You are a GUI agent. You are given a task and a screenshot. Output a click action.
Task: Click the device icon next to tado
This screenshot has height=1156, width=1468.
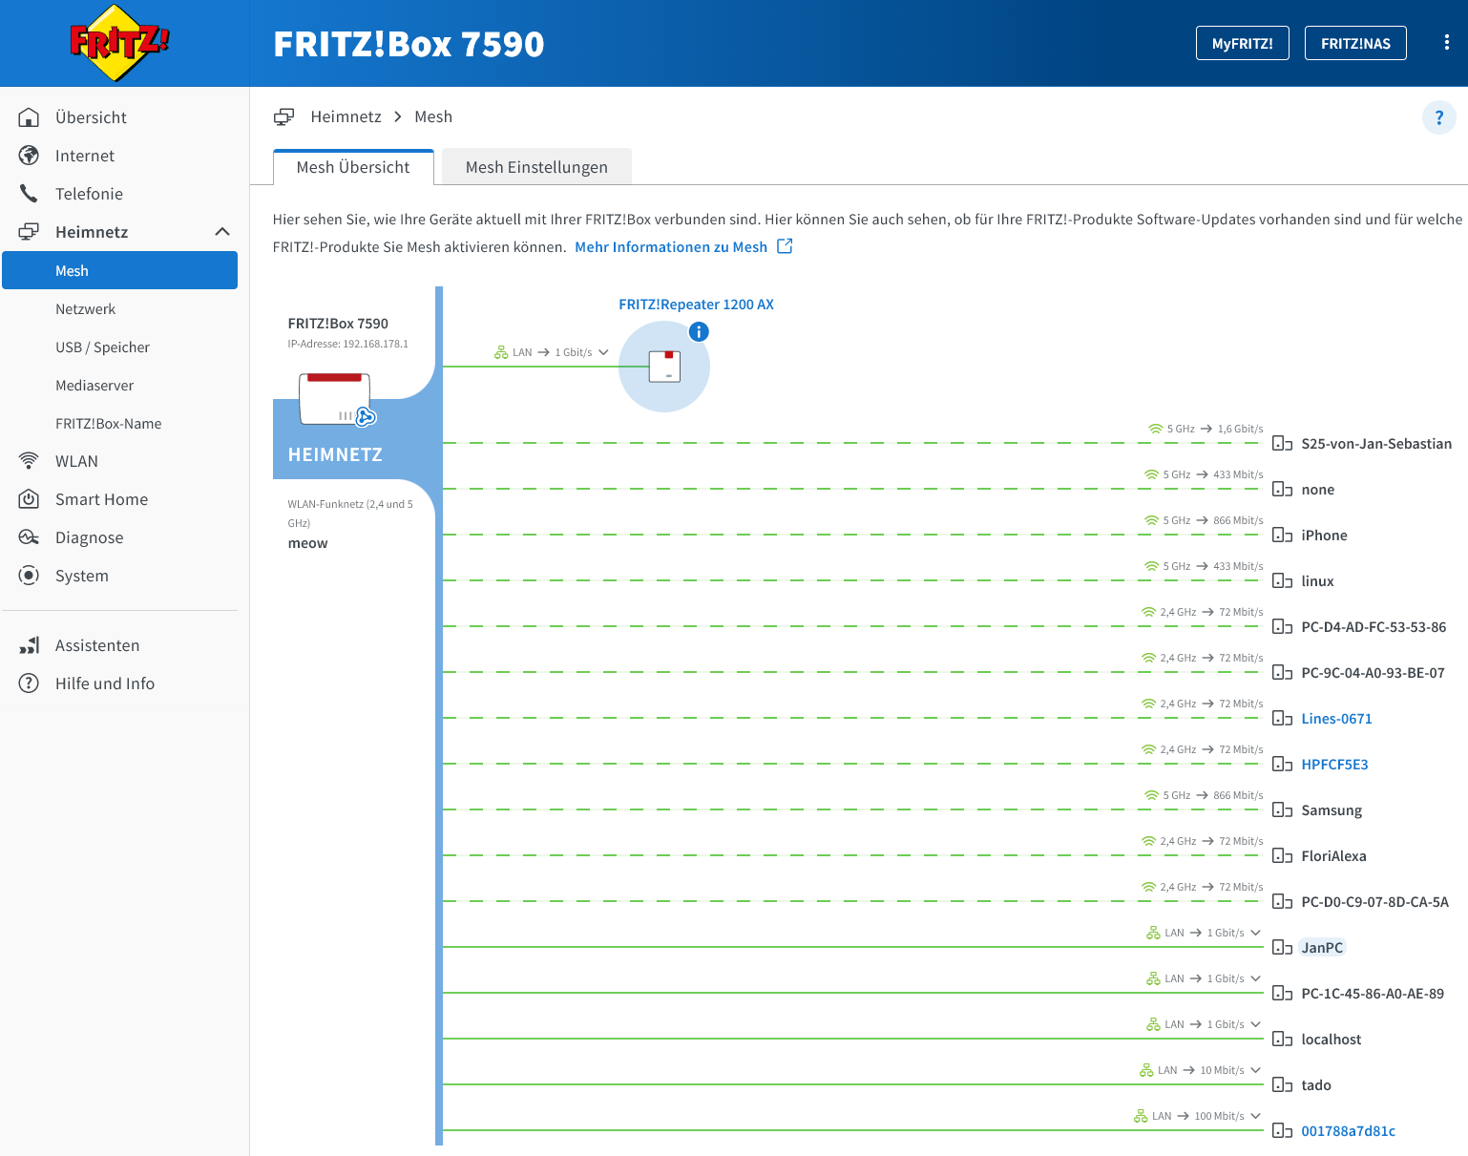[1282, 1085]
